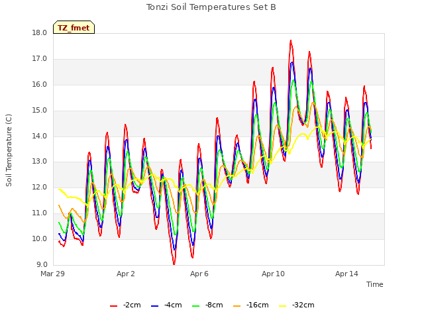This screenshot has width=424, height=318.
Task: Click the Apr 2 x-axis tick label
Action: (125, 274)
